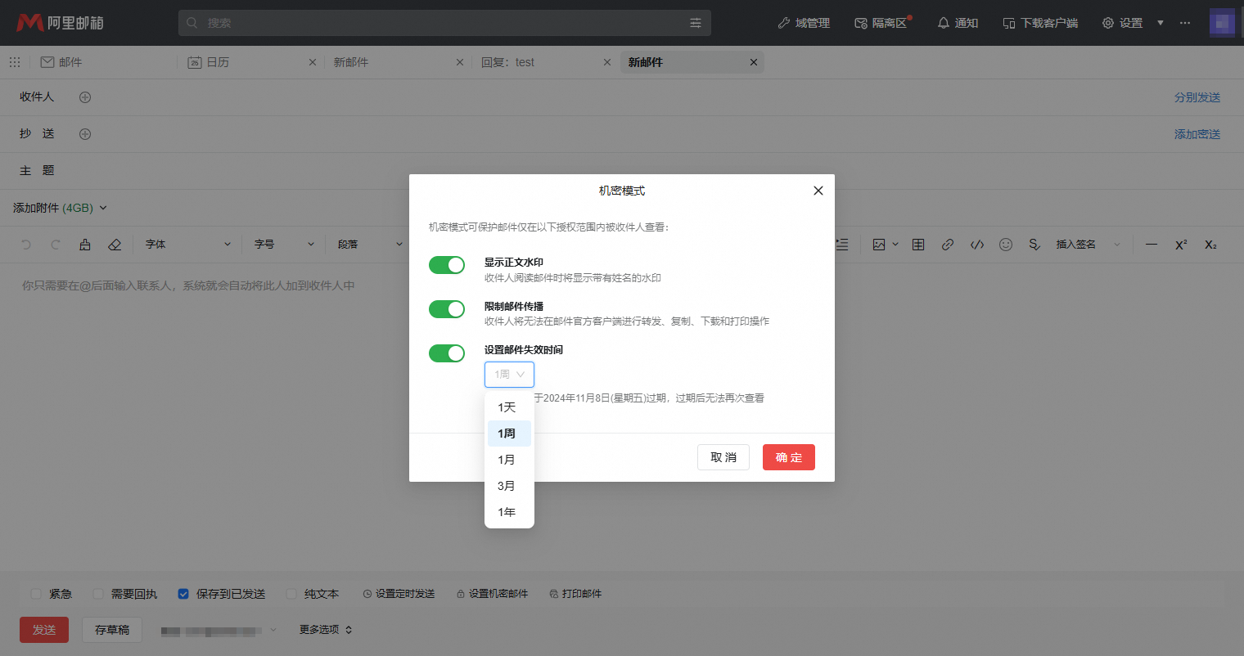
Task: Close the 机密模式 dialog
Action: (818, 191)
